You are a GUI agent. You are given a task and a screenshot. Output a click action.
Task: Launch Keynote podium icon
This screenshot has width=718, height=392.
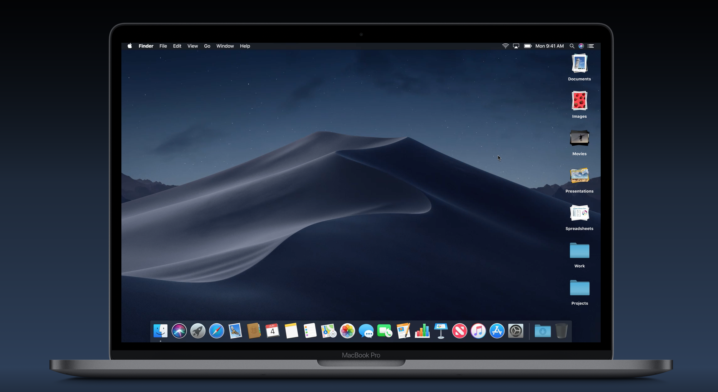(x=441, y=331)
